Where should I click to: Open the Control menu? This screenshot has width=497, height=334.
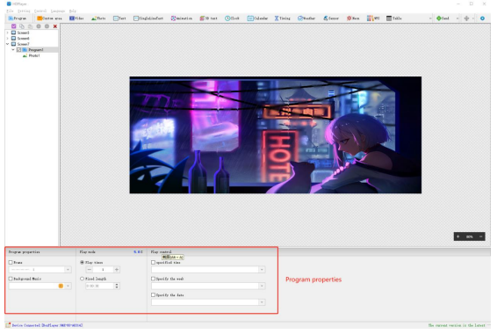[x=40, y=11]
